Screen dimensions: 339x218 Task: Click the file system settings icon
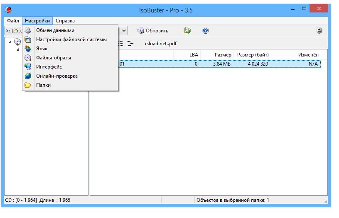(x=28, y=39)
